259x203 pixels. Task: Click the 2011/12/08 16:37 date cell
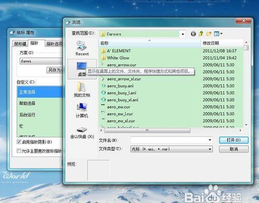click(x=220, y=51)
